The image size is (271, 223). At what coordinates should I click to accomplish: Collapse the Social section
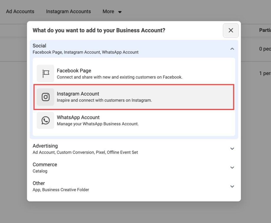(232, 49)
